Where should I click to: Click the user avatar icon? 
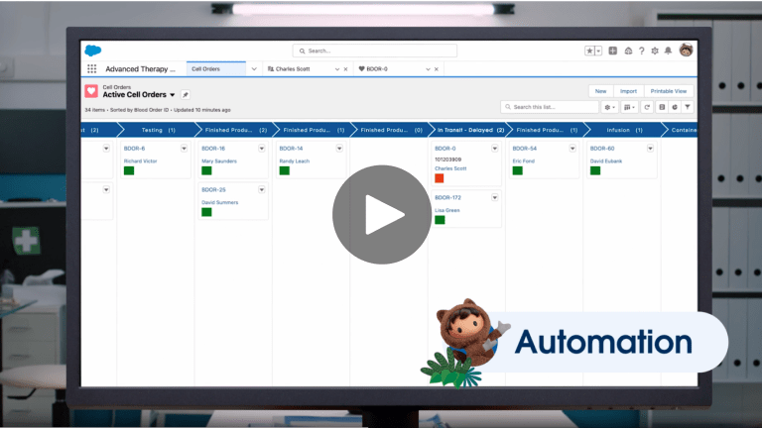coord(686,51)
